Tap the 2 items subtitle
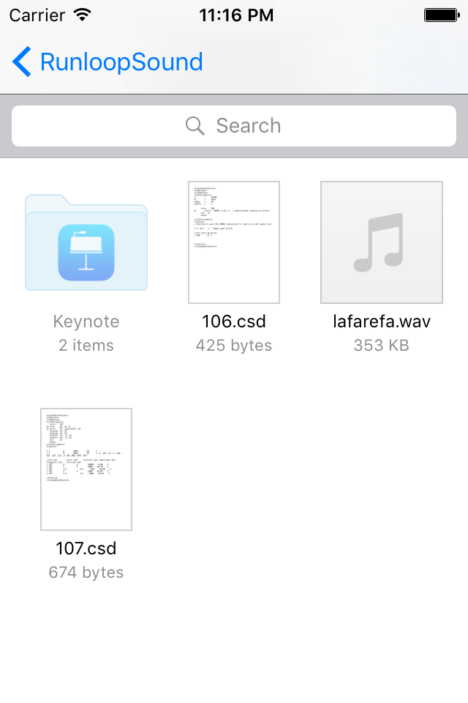The height and width of the screenshot is (703, 468). 86,346
